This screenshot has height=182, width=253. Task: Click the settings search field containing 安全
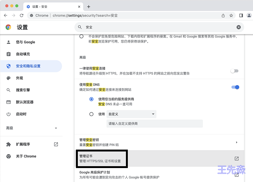(159, 27)
